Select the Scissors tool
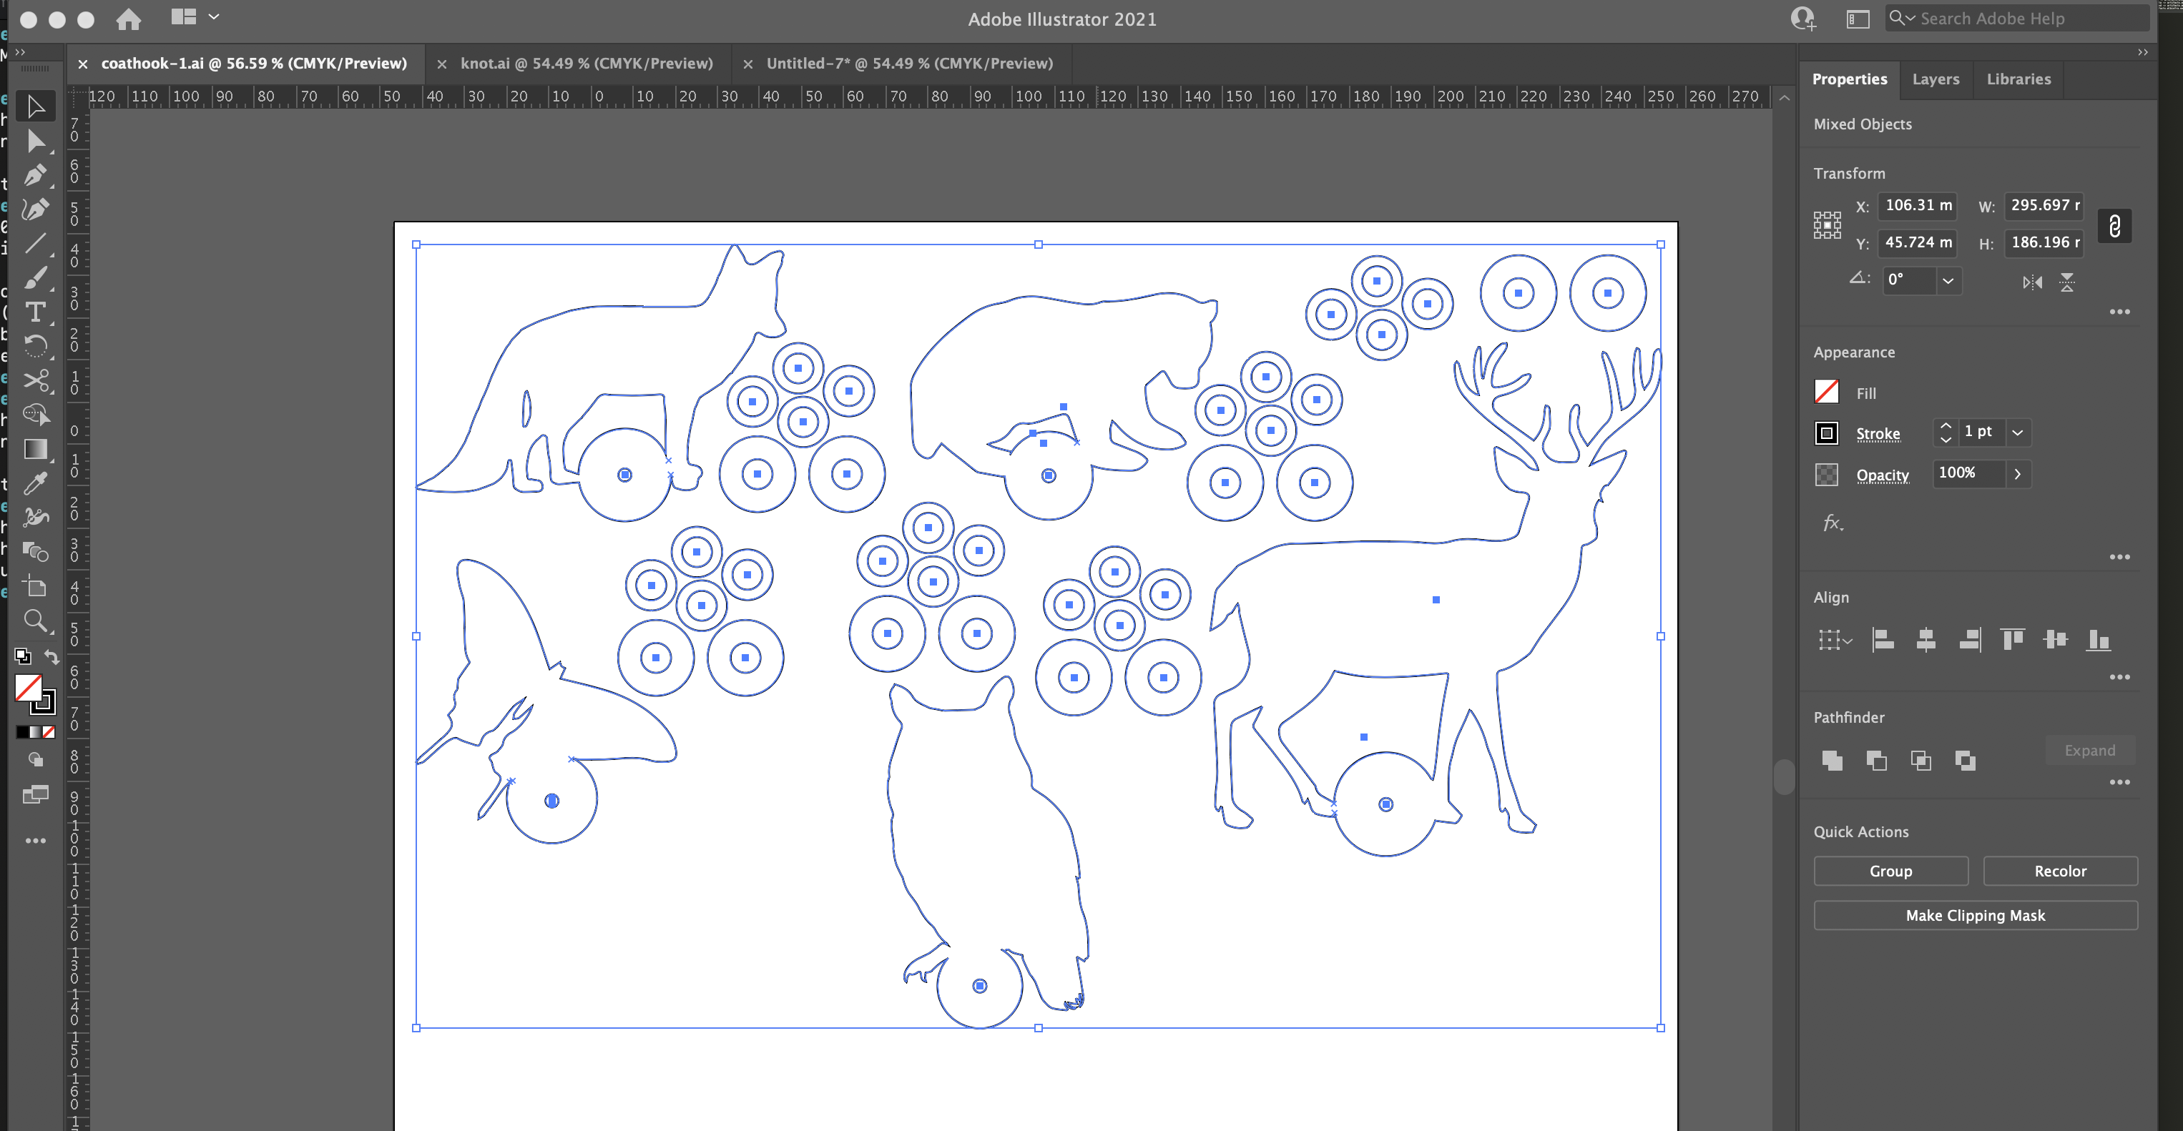Screen dimensions: 2183x1131 click(x=36, y=380)
